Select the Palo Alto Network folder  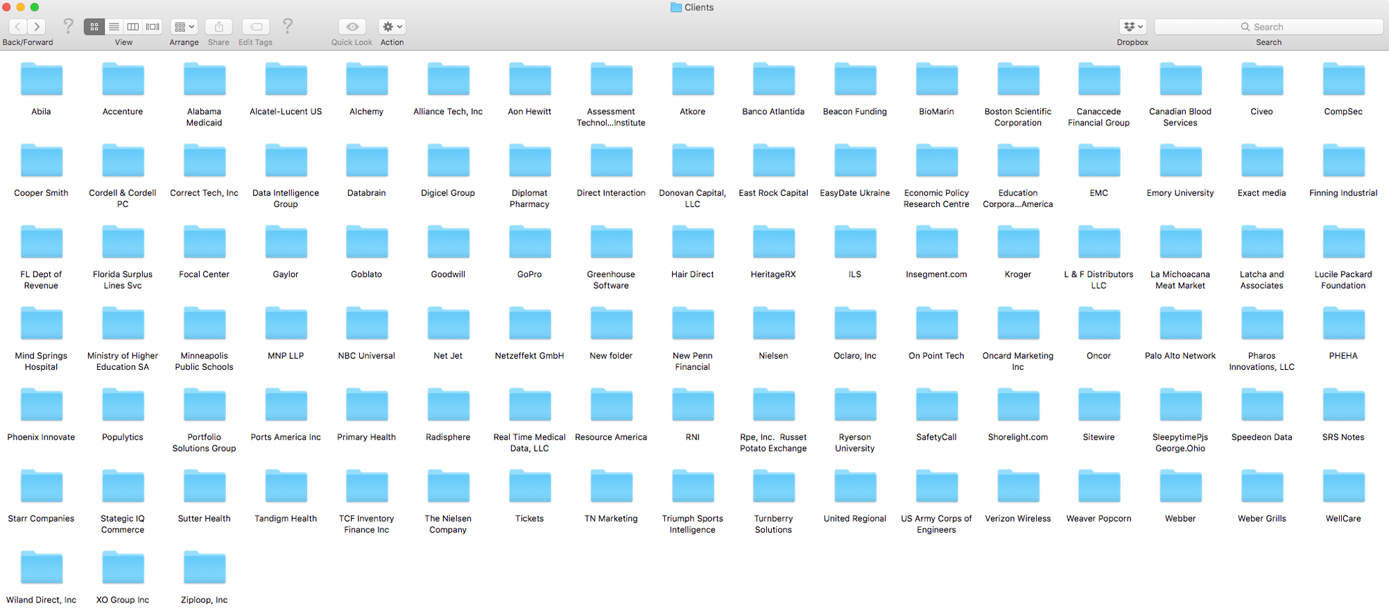(x=1180, y=323)
